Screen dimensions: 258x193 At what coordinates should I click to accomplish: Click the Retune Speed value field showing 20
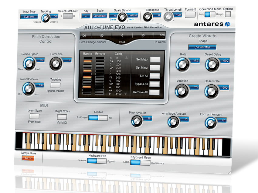coord(40,60)
